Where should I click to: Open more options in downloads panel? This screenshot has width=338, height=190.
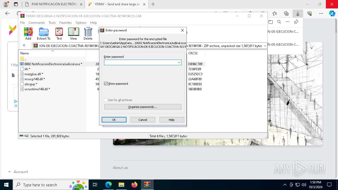[288, 22]
